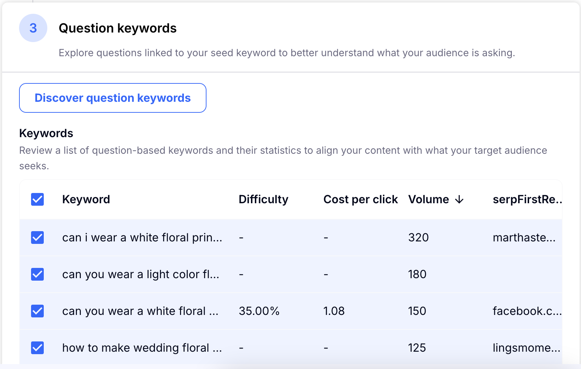Select the 'how to make wedding floral' keyword text
The height and width of the screenshot is (369, 581).
[142, 348]
